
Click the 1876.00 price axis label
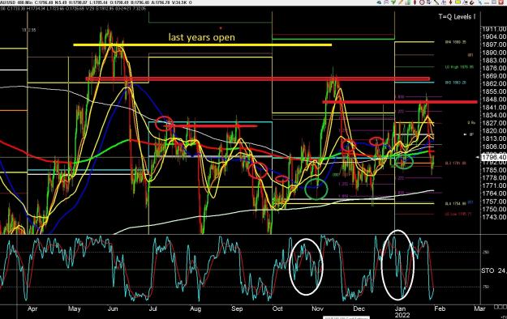pos(494,68)
